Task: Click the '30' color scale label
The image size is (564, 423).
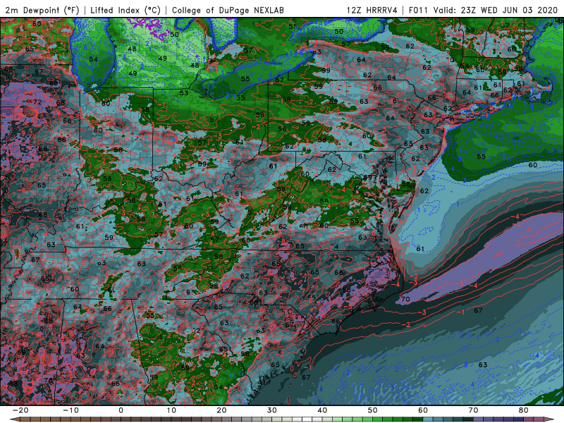Action: [x=272, y=410]
